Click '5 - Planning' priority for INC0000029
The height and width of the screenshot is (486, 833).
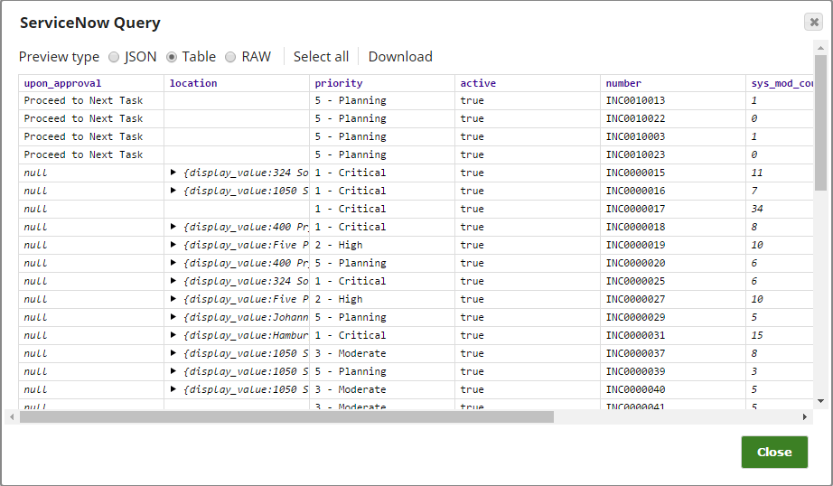point(350,317)
